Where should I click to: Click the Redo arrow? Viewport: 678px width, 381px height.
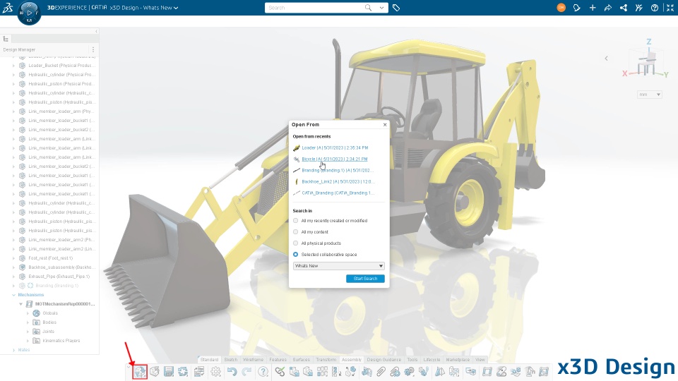point(247,372)
